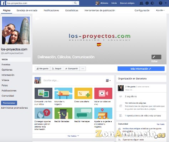
Task: Open Administrar promociones link
Action: (x=14, y=108)
